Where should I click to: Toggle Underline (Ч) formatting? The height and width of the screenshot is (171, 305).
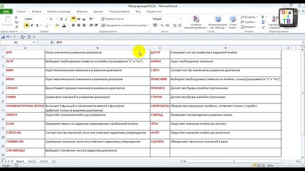tap(37, 25)
